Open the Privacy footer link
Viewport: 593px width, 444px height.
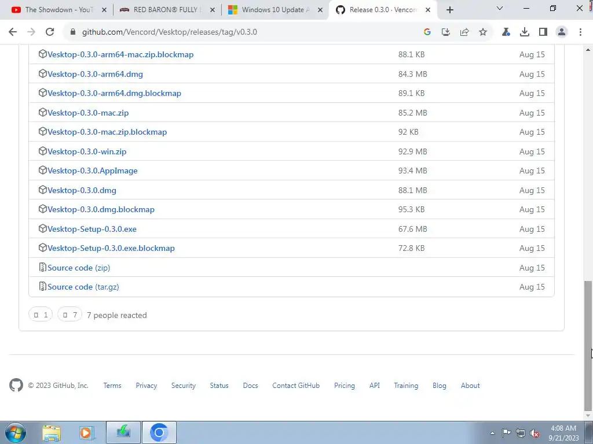click(147, 386)
